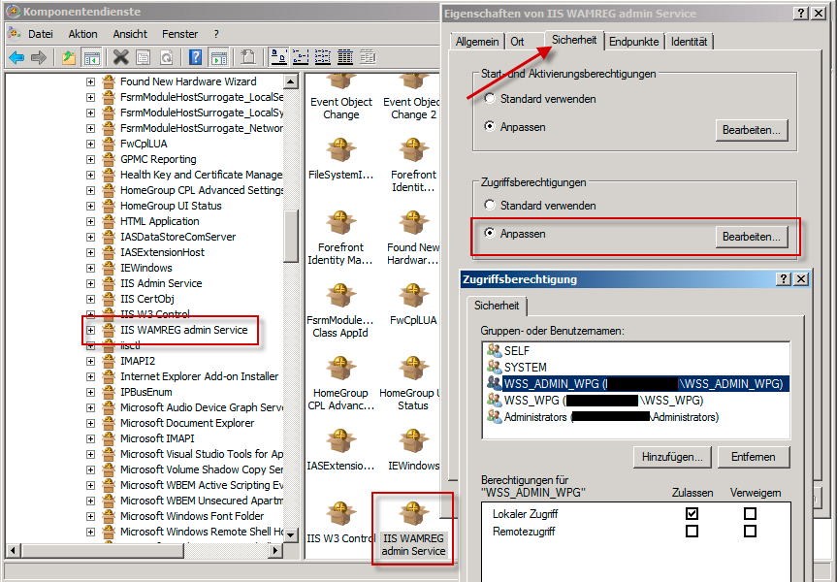
Task: Click the tree pane scroll-down arrow
Action: click(x=291, y=534)
